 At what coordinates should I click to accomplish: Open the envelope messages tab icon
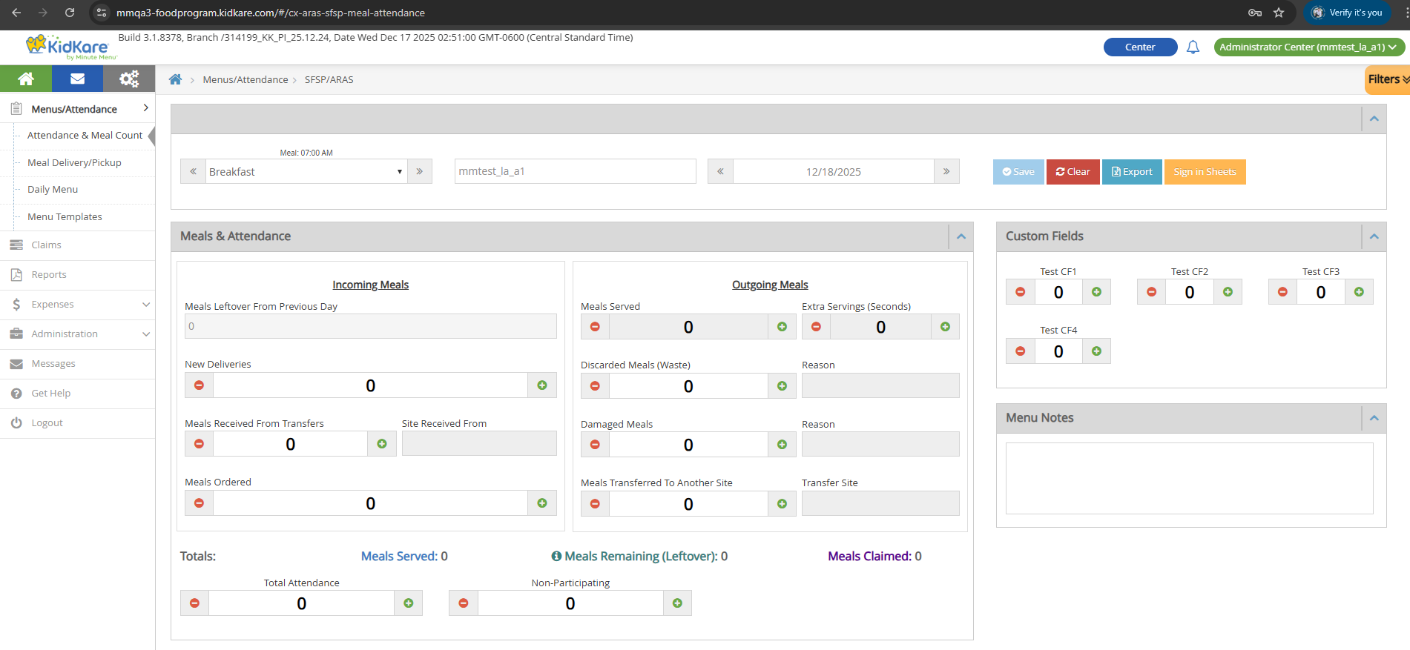click(x=77, y=79)
